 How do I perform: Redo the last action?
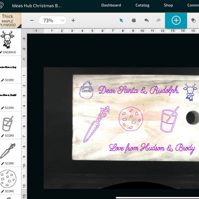pyautogui.click(x=159, y=20)
